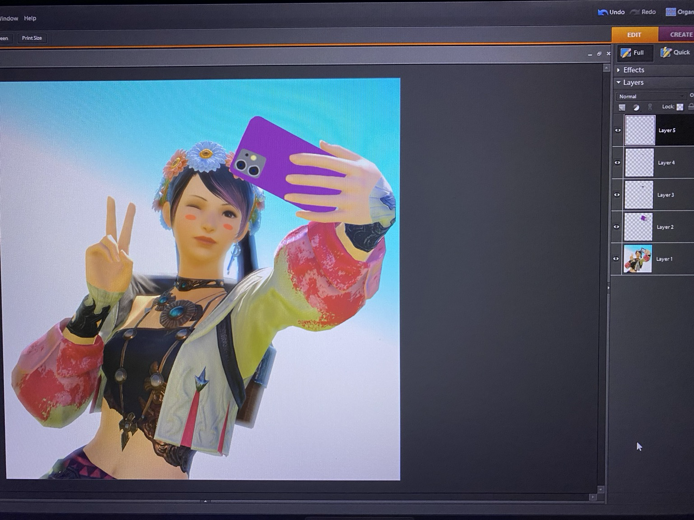Screen dimensions: 694x520
Task: Collapse the right panel bin arrow
Action: coord(608,288)
